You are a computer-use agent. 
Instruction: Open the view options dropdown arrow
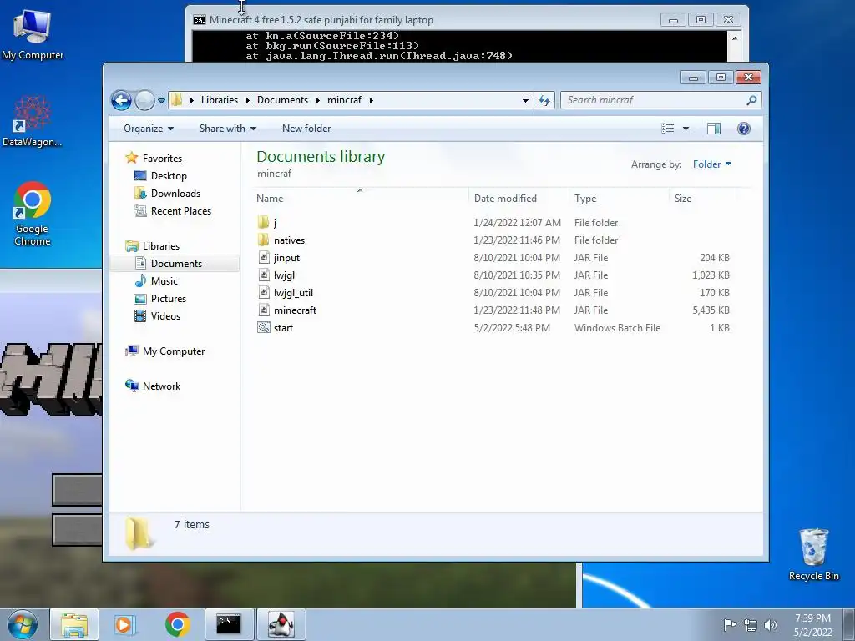(x=686, y=129)
